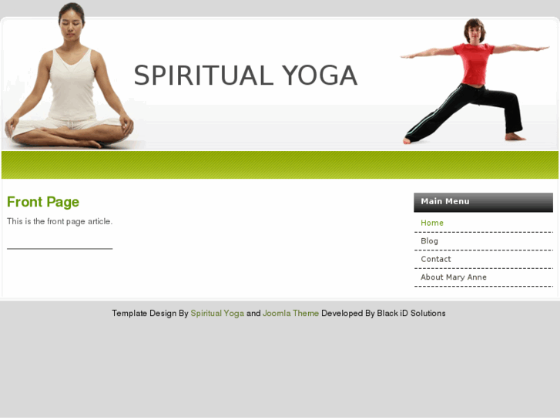Select Contact in the Main Menu

point(436,259)
